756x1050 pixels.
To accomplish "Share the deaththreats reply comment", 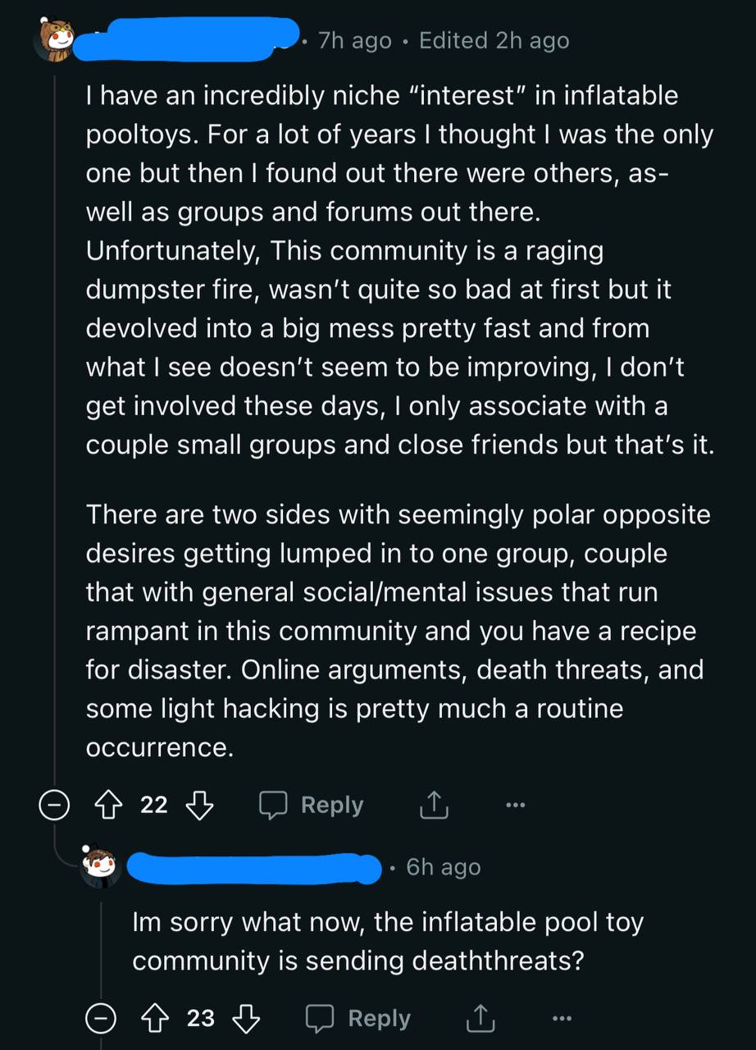I will pos(480,1019).
